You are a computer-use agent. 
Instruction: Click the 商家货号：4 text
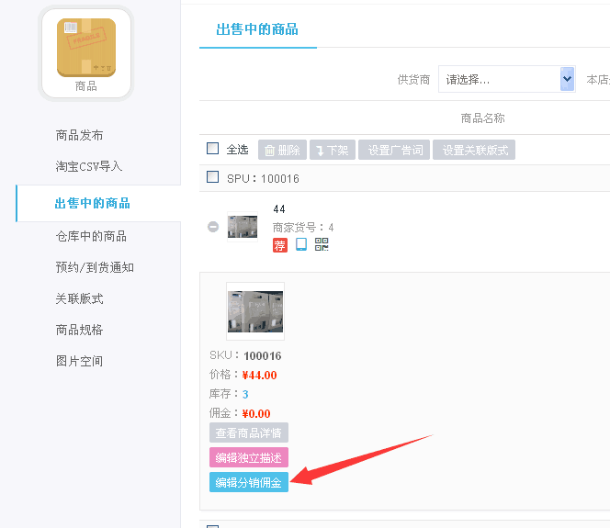point(303,227)
